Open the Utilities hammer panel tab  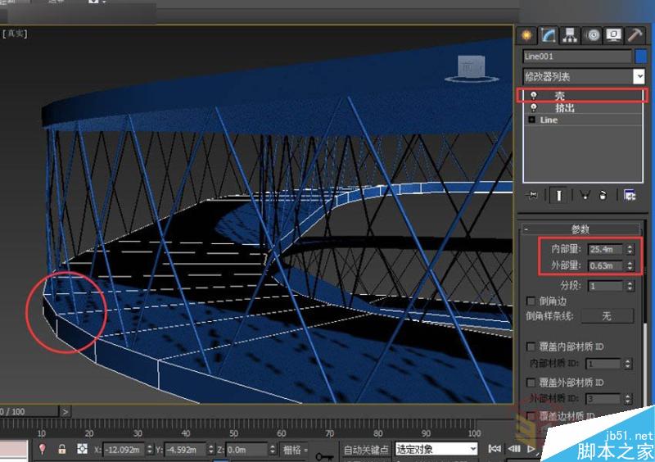(635, 35)
